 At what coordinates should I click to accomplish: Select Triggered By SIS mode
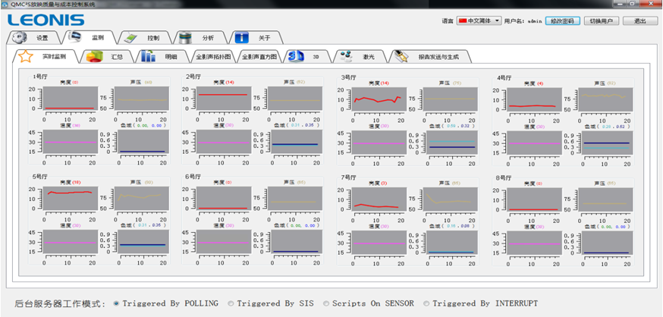coord(231,303)
